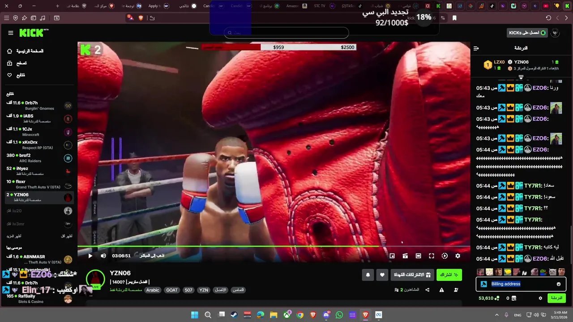The width and height of the screenshot is (573, 322).
Task: Select the YZN stream tag
Action: point(204,290)
